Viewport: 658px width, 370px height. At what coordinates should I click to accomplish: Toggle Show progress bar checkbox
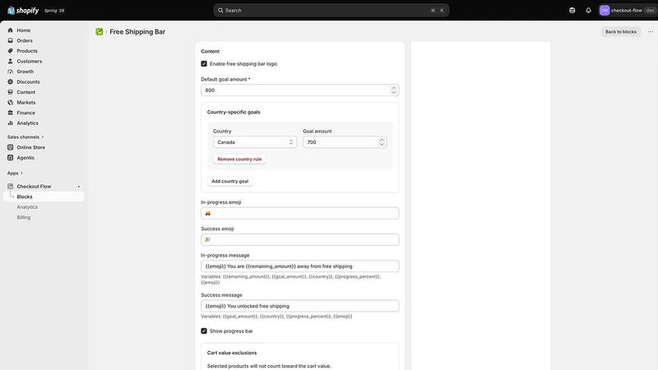point(204,331)
